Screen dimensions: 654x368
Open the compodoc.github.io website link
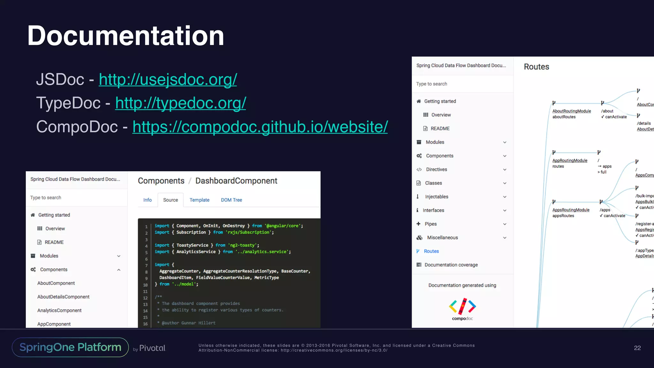coord(260,127)
